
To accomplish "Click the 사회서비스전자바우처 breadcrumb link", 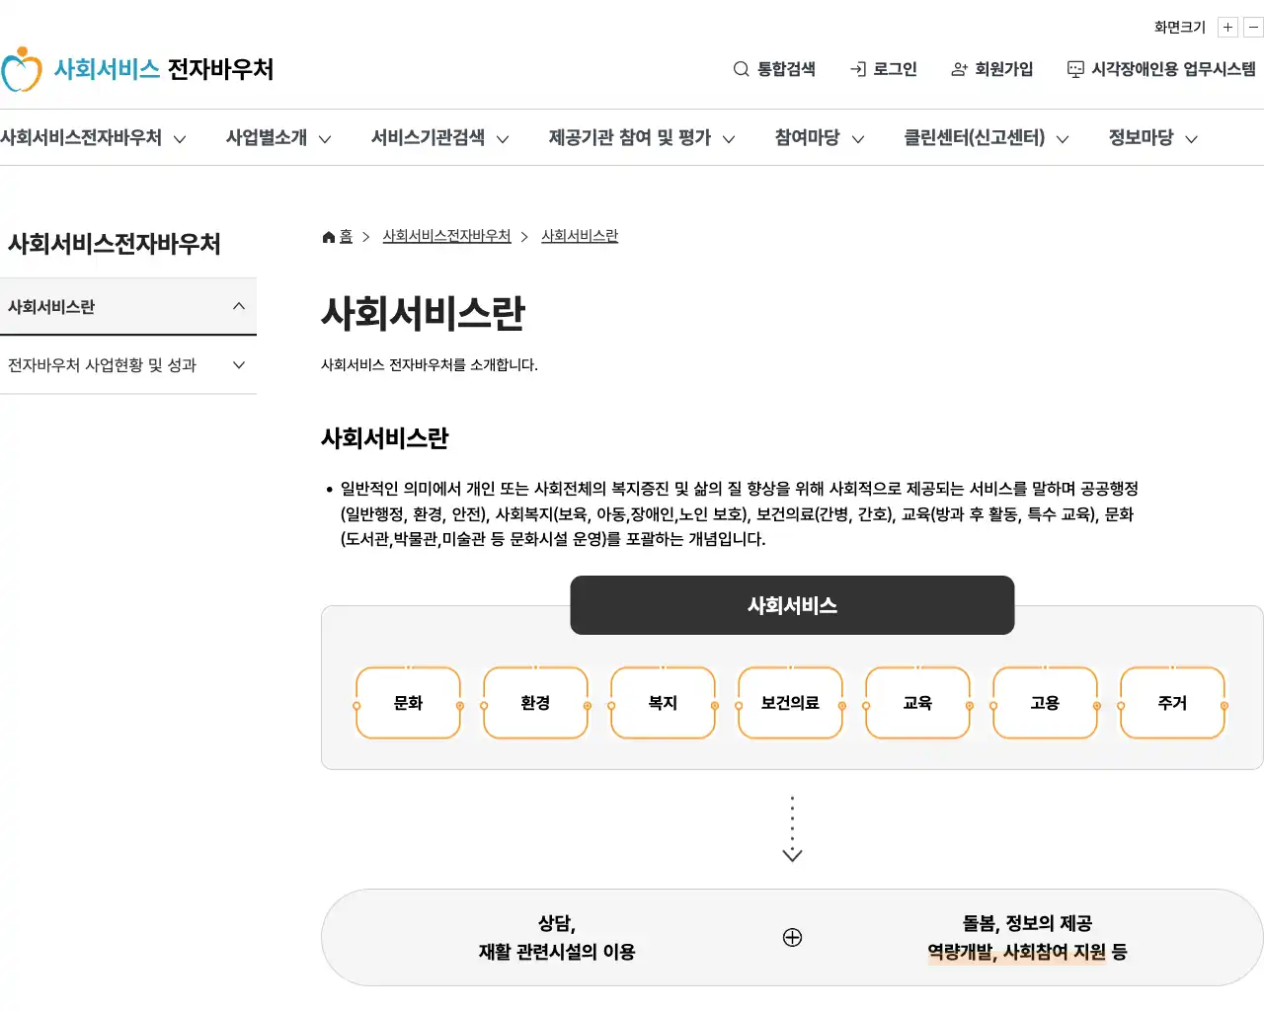I will (x=446, y=236).
